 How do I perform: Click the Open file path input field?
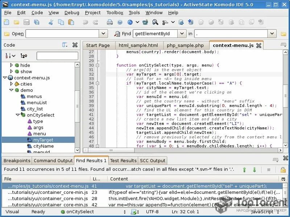tap(62, 34)
